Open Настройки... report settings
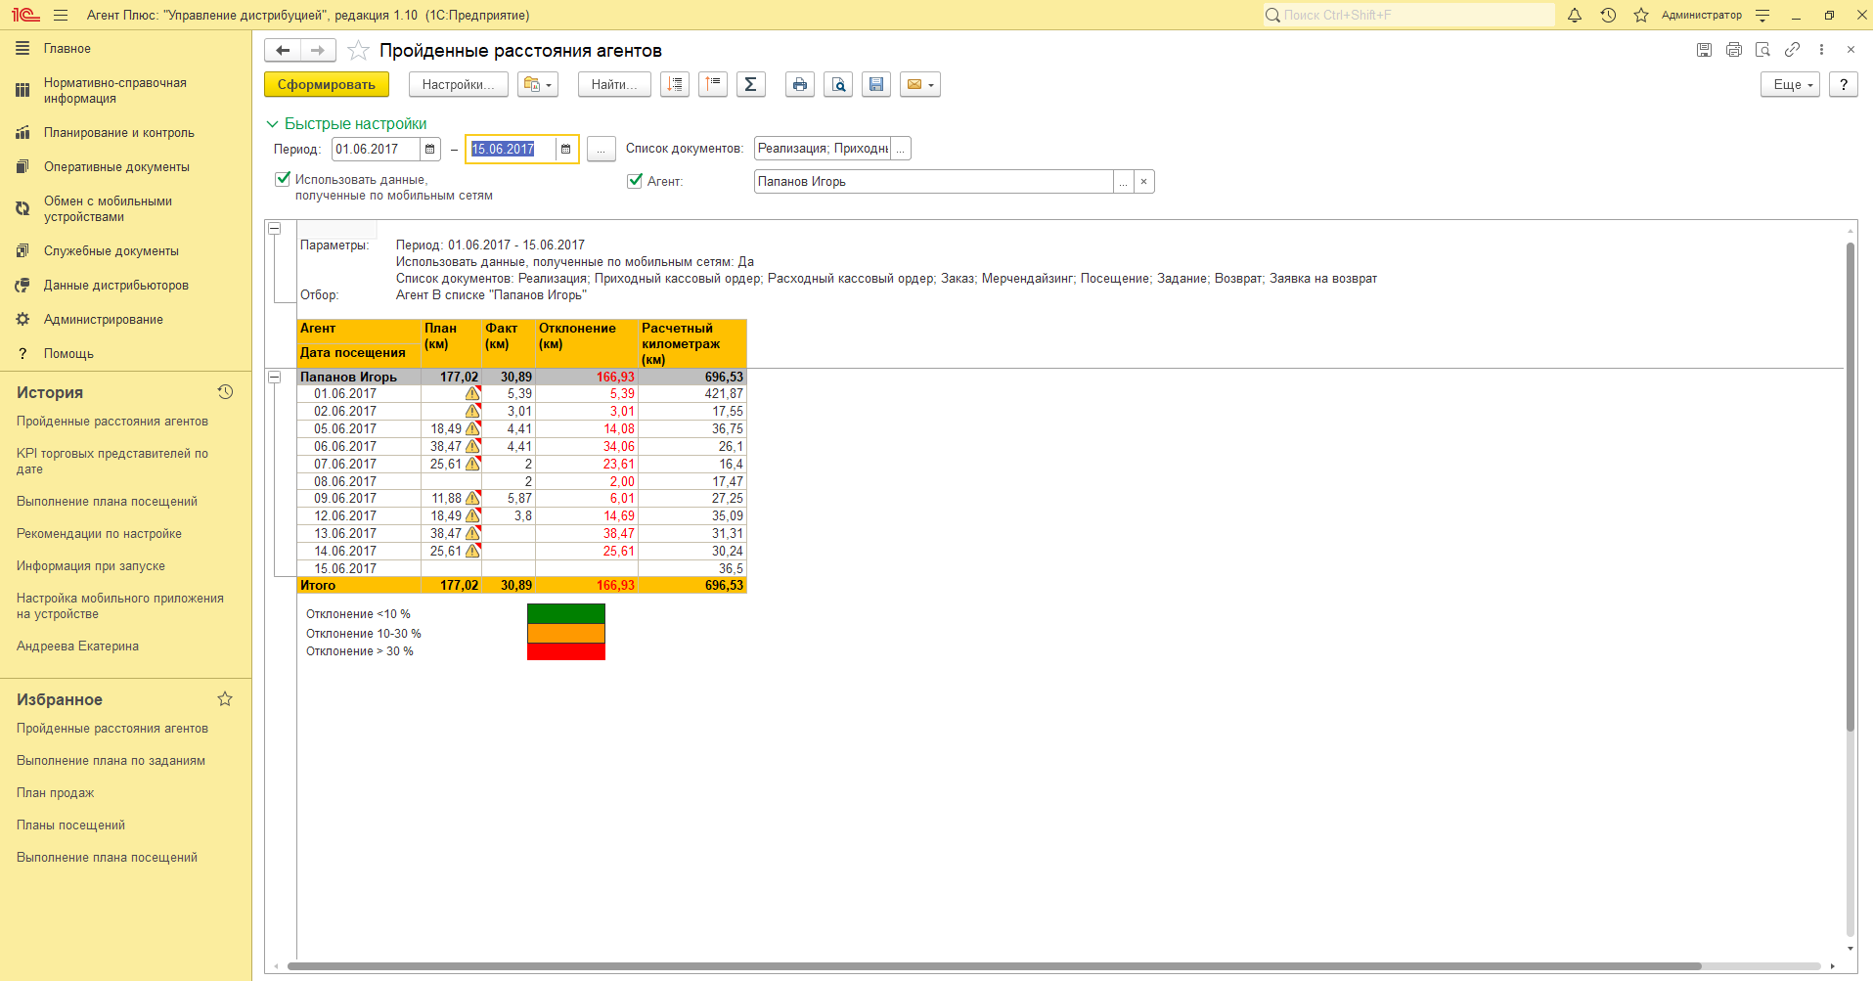This screenshot has width=1873, height=981. pyautogui.click(x=458, y=85)
